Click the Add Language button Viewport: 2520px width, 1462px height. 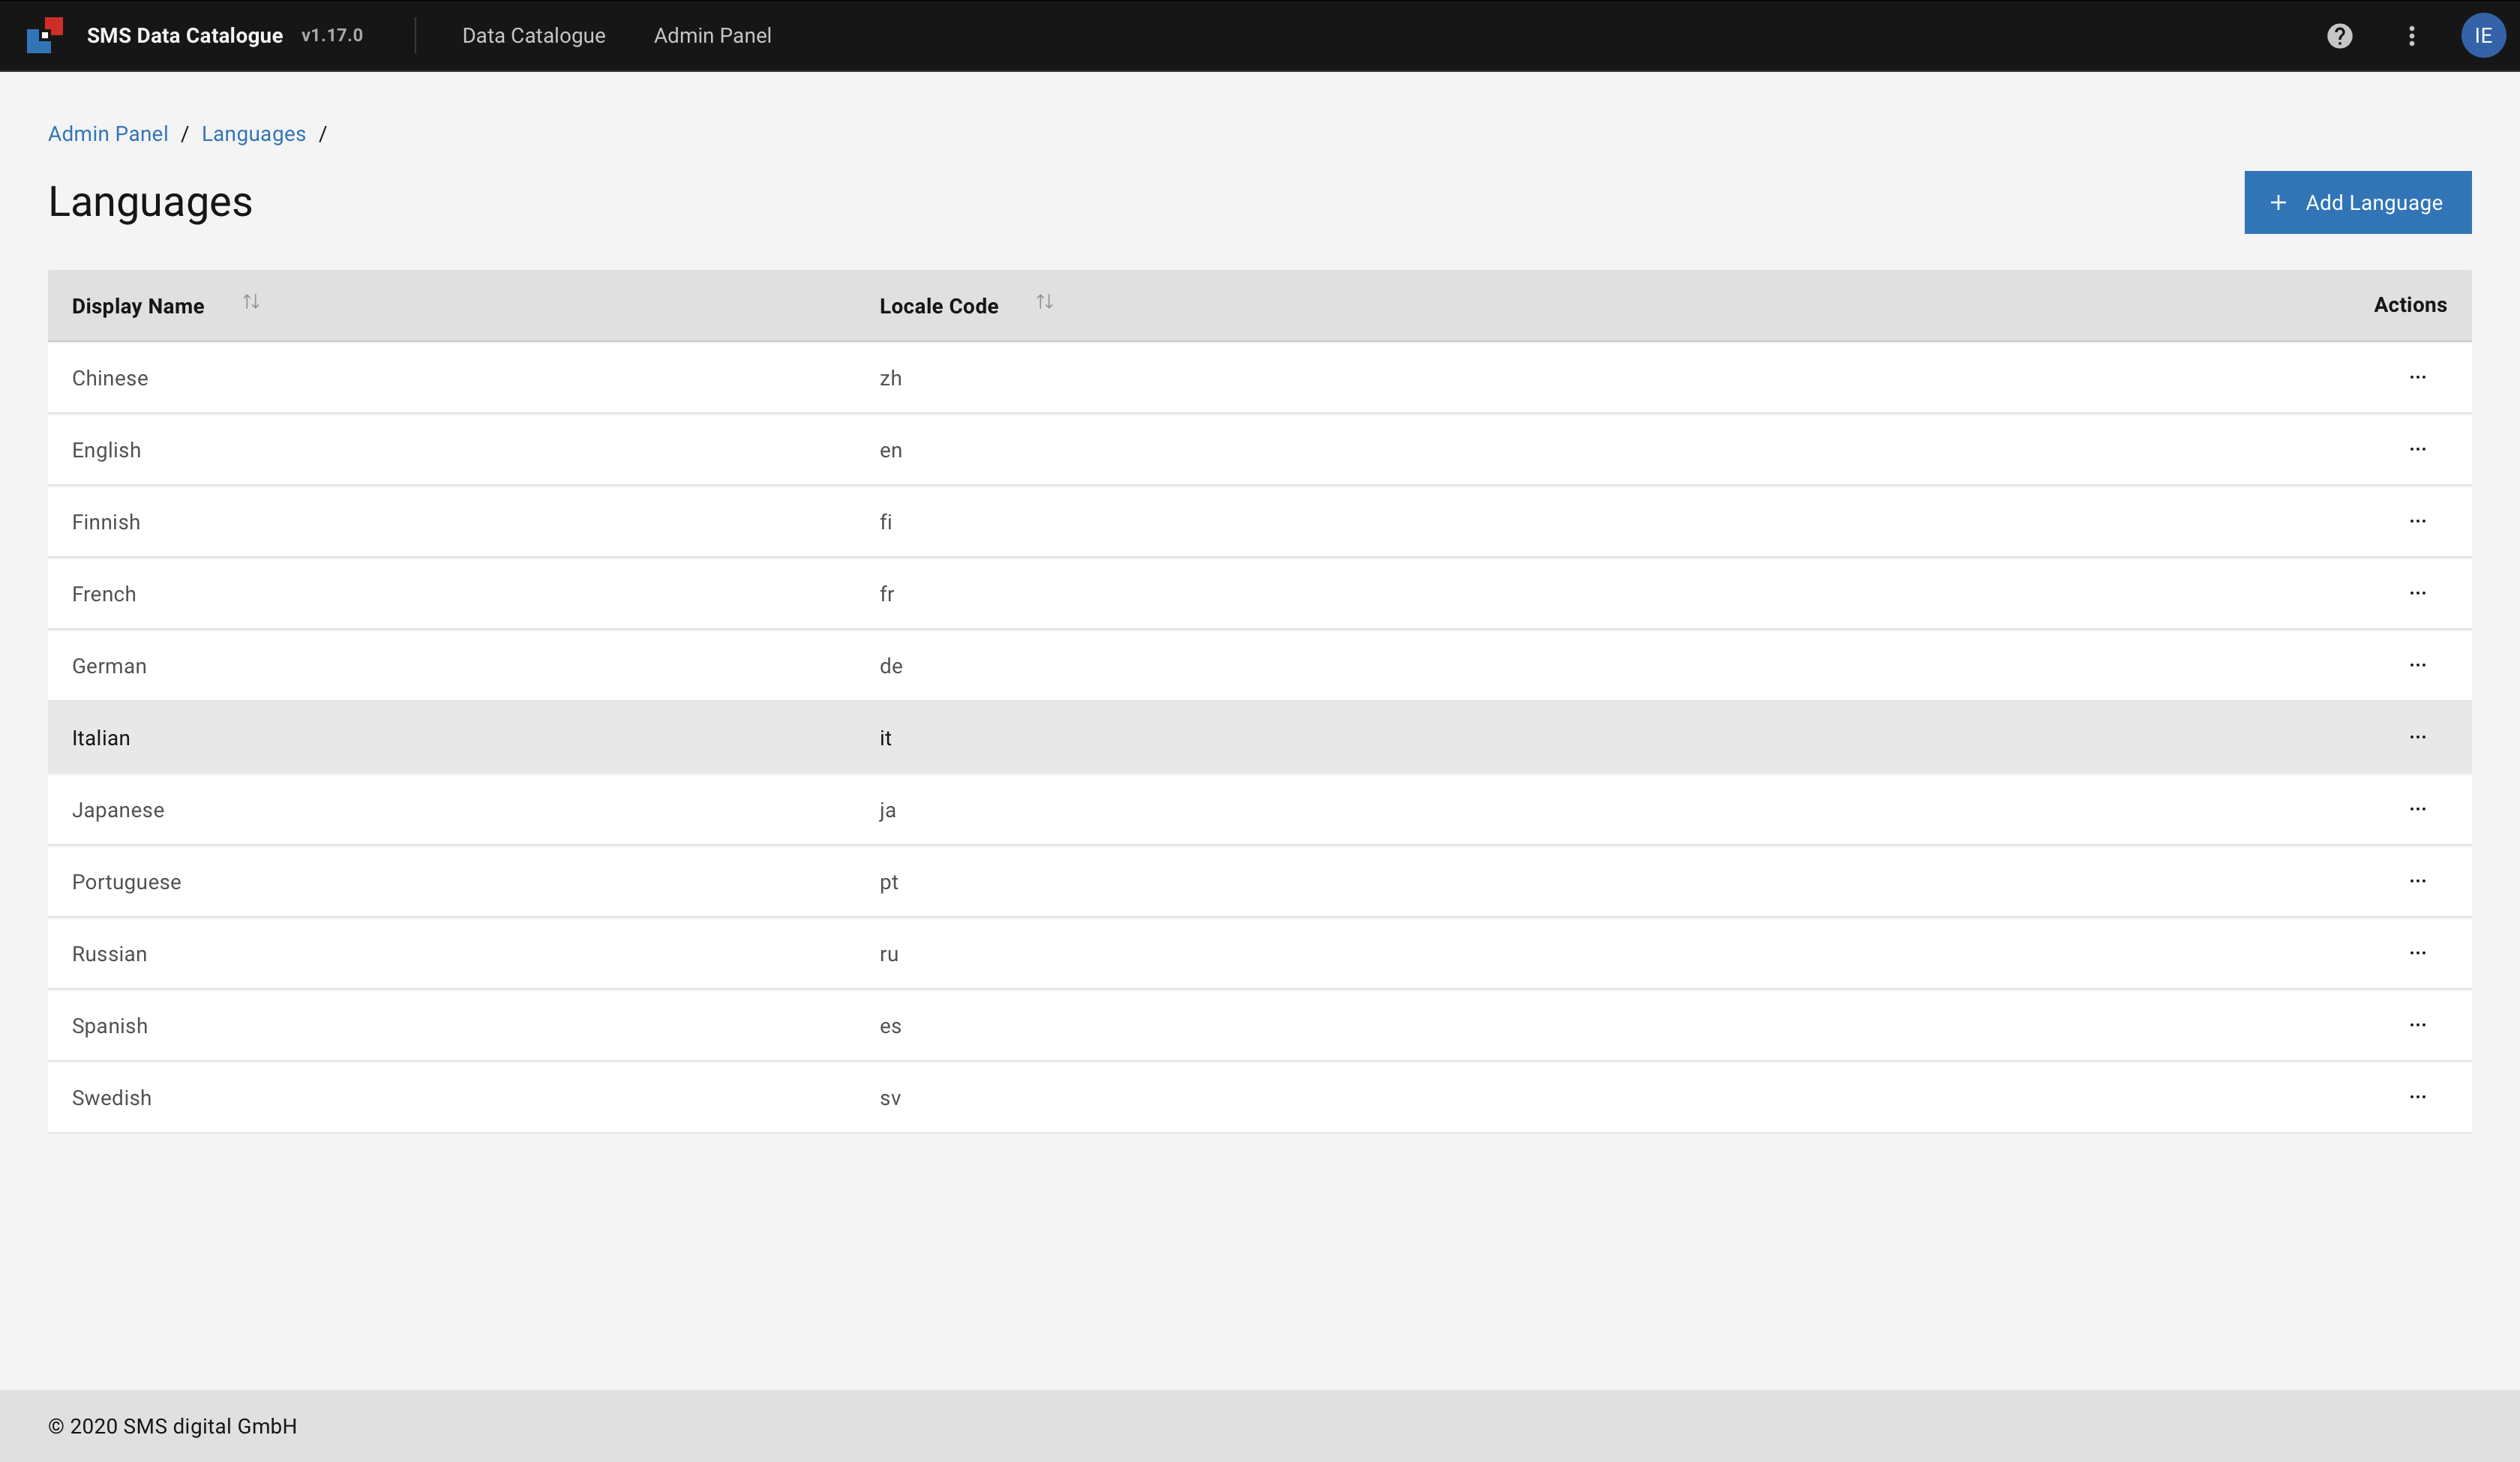2357,203
